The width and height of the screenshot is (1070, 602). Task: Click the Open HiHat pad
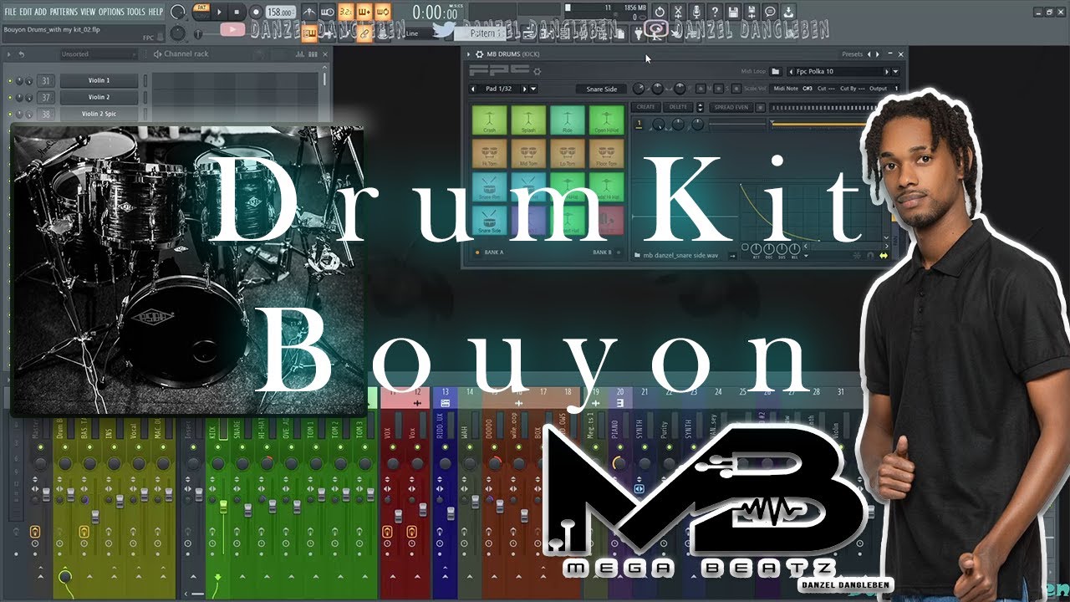point(606,120)
